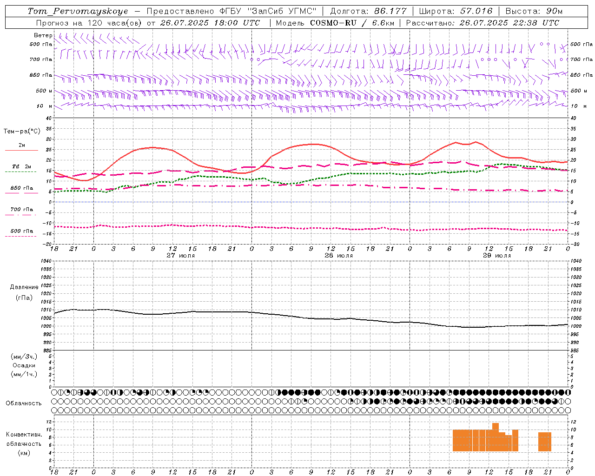Click the '(мм/3ч.)' precipitation unit label
The image size is (595, 476).
tap(24, 357)
